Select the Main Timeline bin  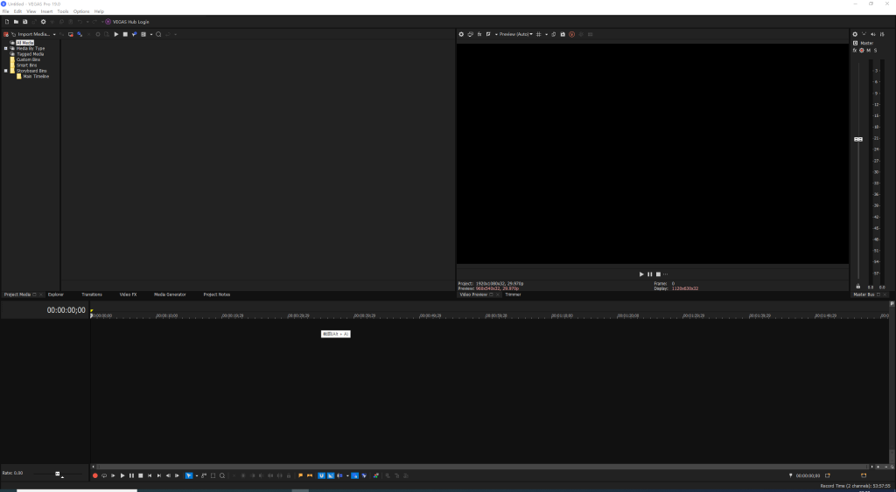[35, 77]
